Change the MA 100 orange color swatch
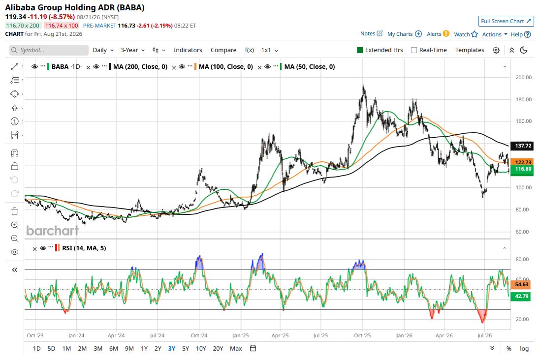The width and height of the screenshot is (539, 356). coord(195,66)
